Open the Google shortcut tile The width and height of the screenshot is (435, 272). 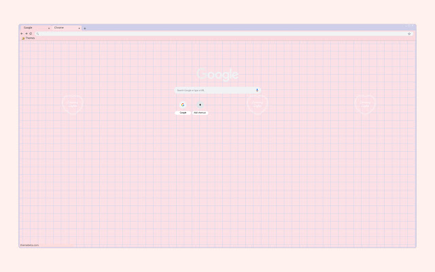pos(183,107)
